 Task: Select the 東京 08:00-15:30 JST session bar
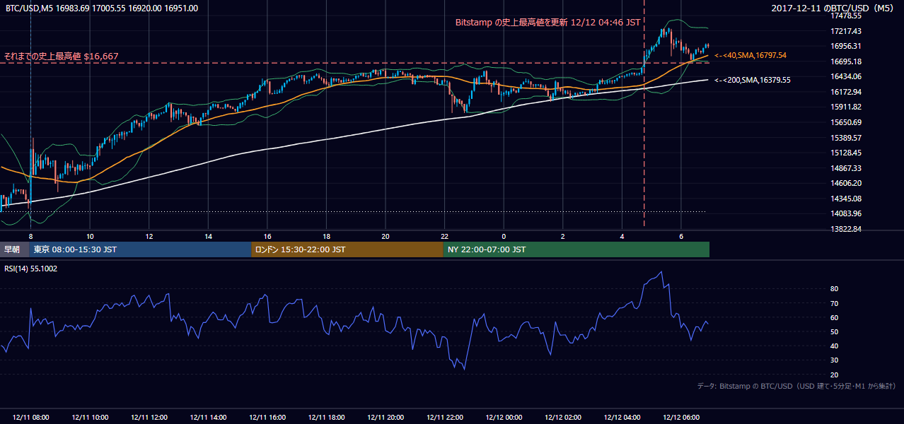141,249
